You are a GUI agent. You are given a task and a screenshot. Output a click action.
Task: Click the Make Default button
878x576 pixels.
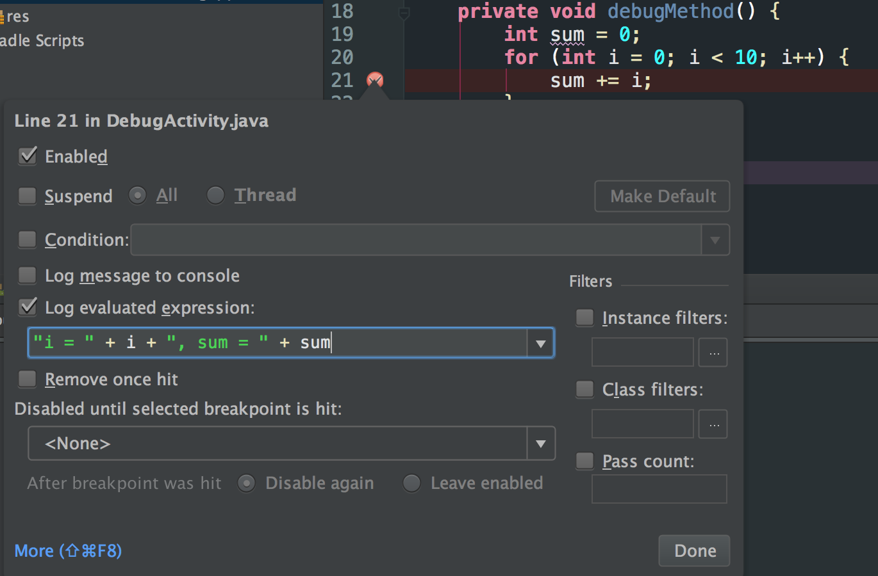pyautogui.click(x=662, y=196)
